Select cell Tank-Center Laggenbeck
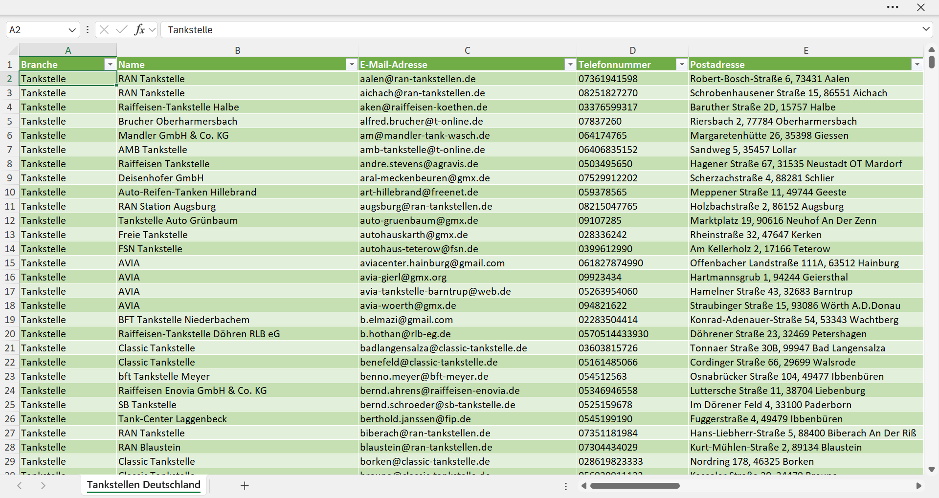The width and height of the screenshot is (939, 498). click(238, 419)
